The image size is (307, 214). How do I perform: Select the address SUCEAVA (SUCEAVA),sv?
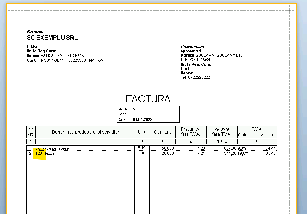219,55
